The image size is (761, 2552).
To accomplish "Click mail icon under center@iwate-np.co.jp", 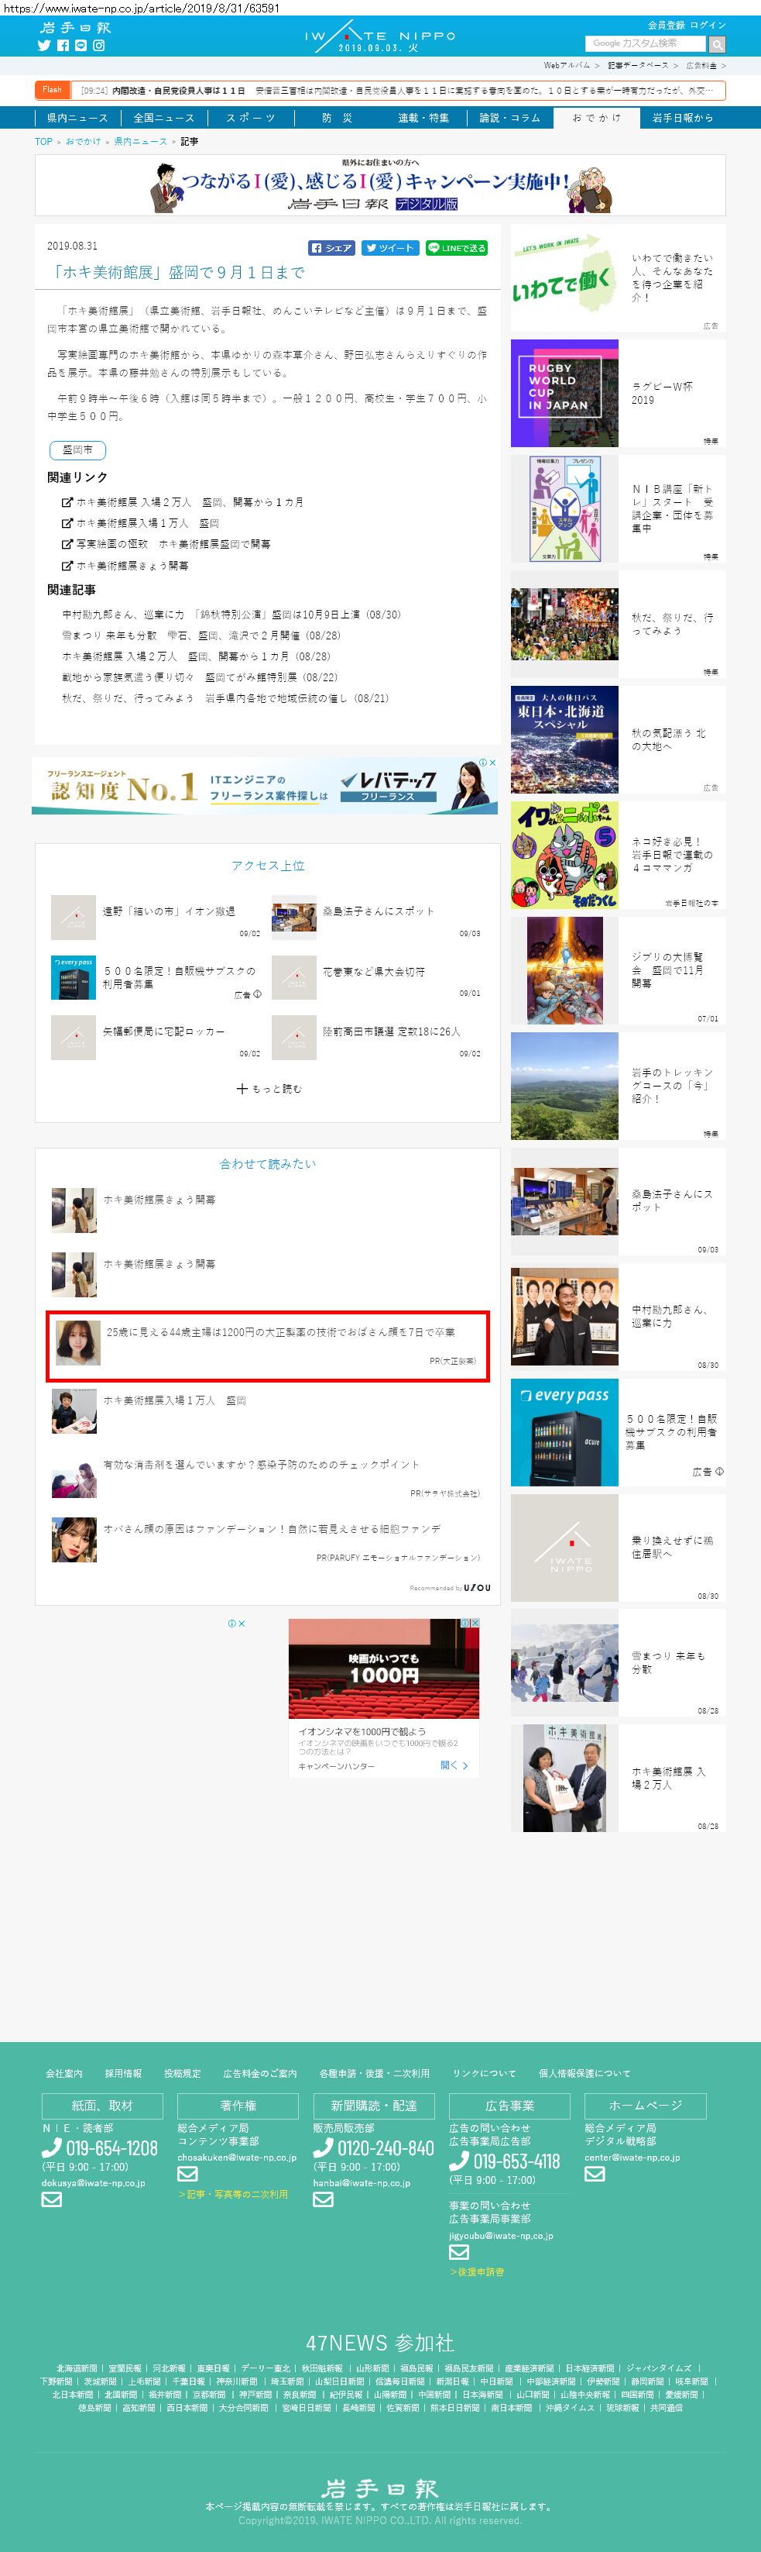I will click(594, 2174).
